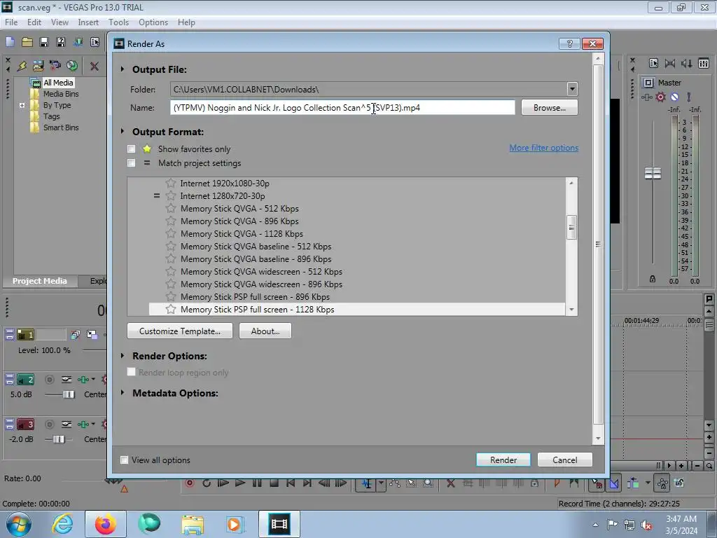Collapse the Output Format section
Image resolution: width=717 pixels, height=538 pixels.
click(x=122, y=132)
